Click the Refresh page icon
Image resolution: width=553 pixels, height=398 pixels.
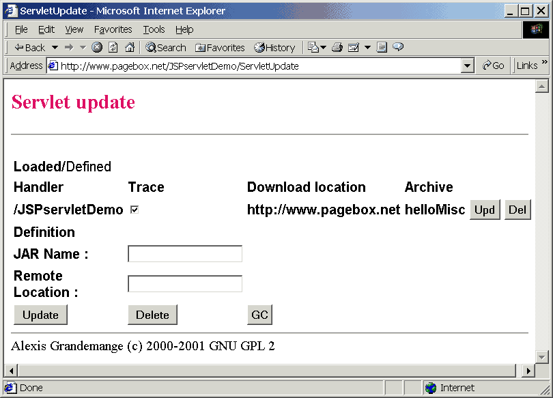pyautogui.click(x=113, y=47)
